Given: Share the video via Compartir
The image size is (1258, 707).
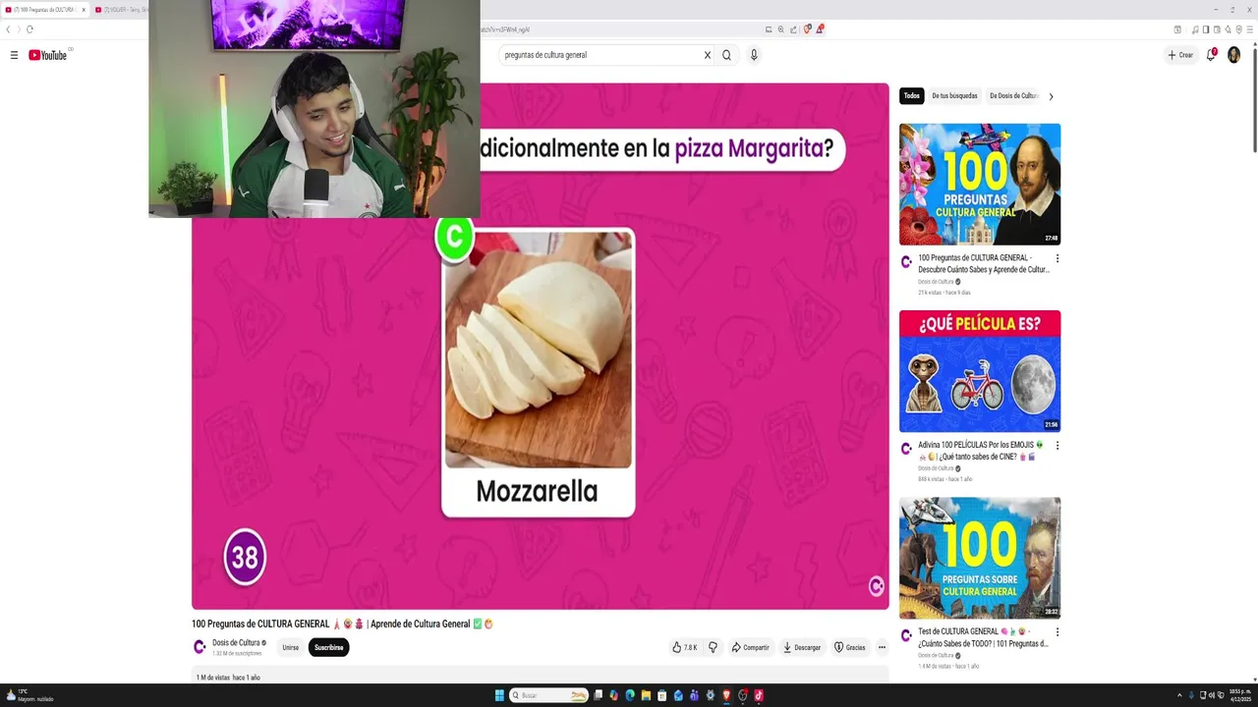Looking at the screenshot, I should [750, 647].
